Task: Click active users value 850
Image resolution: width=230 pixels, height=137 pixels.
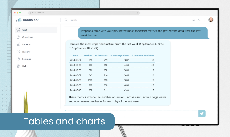Action: pos(106,65)
